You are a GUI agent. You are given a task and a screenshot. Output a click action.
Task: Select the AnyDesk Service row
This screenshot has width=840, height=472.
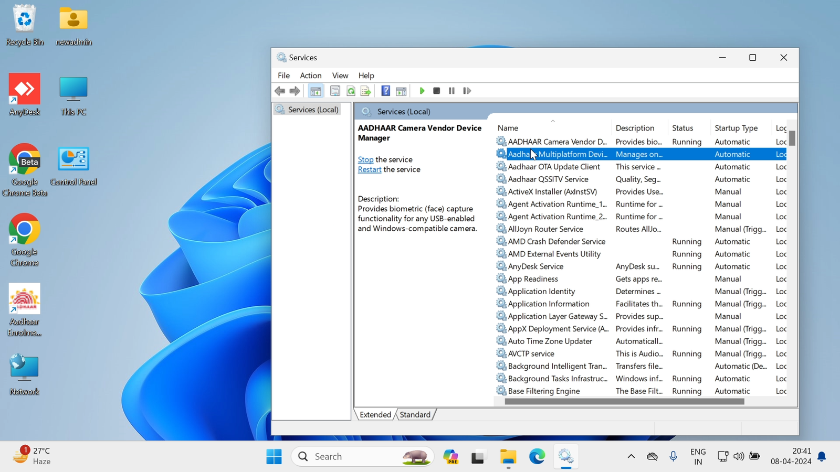click(641, 266)
